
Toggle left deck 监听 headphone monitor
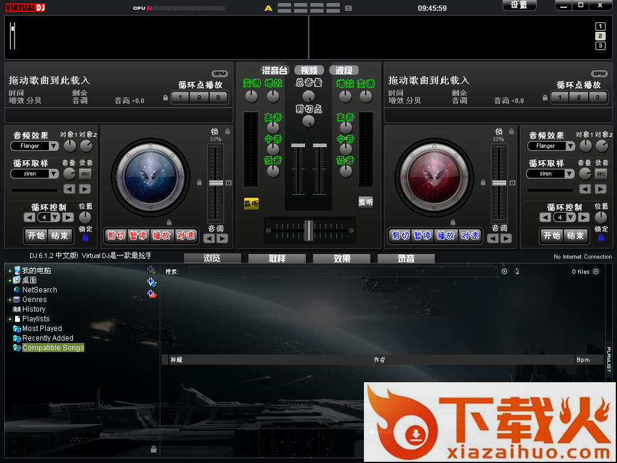[x=251, y=203]
